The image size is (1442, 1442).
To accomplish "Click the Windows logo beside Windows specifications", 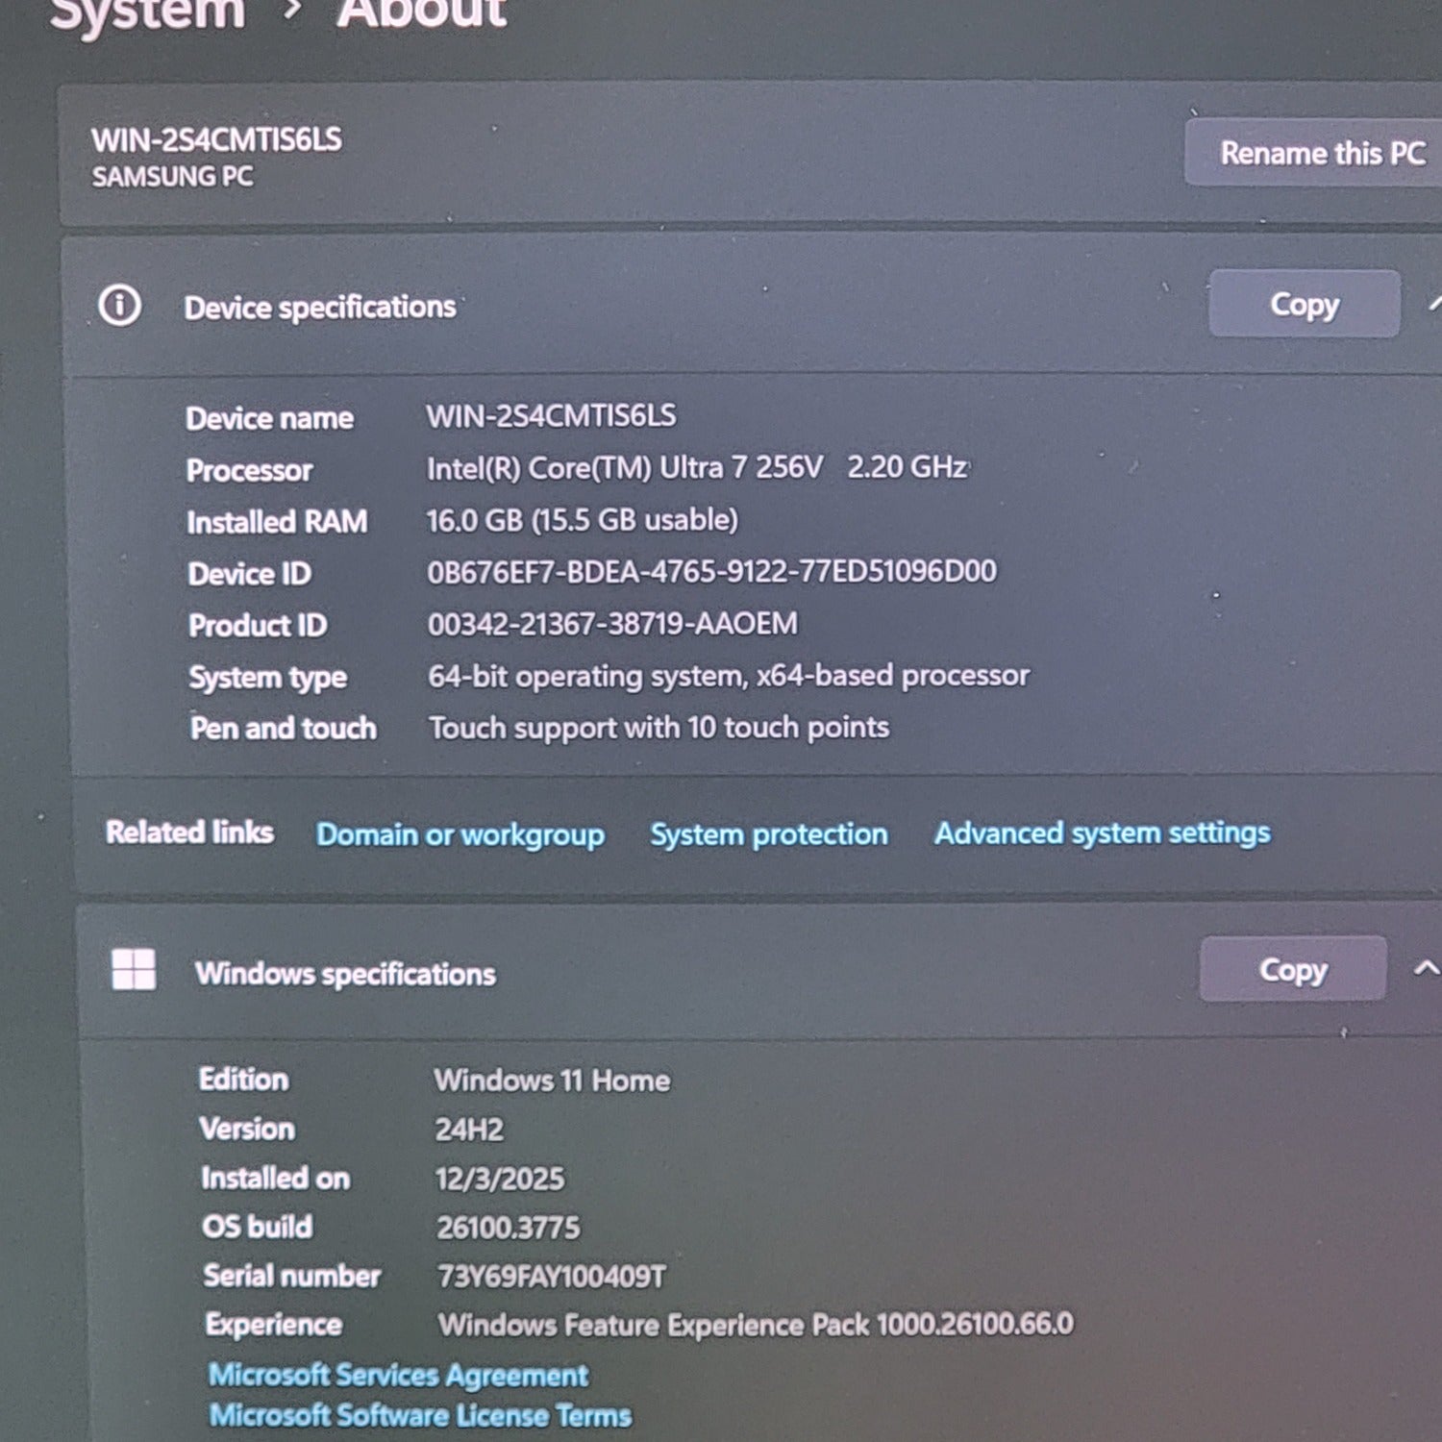I will 134,969.
